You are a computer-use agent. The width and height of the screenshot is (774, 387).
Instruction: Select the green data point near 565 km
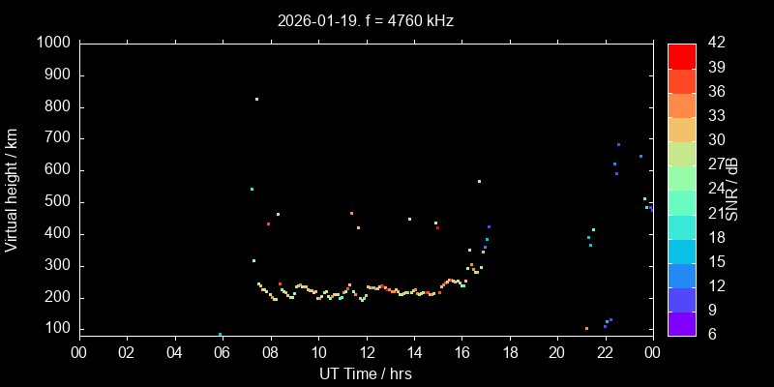[479, 181]
